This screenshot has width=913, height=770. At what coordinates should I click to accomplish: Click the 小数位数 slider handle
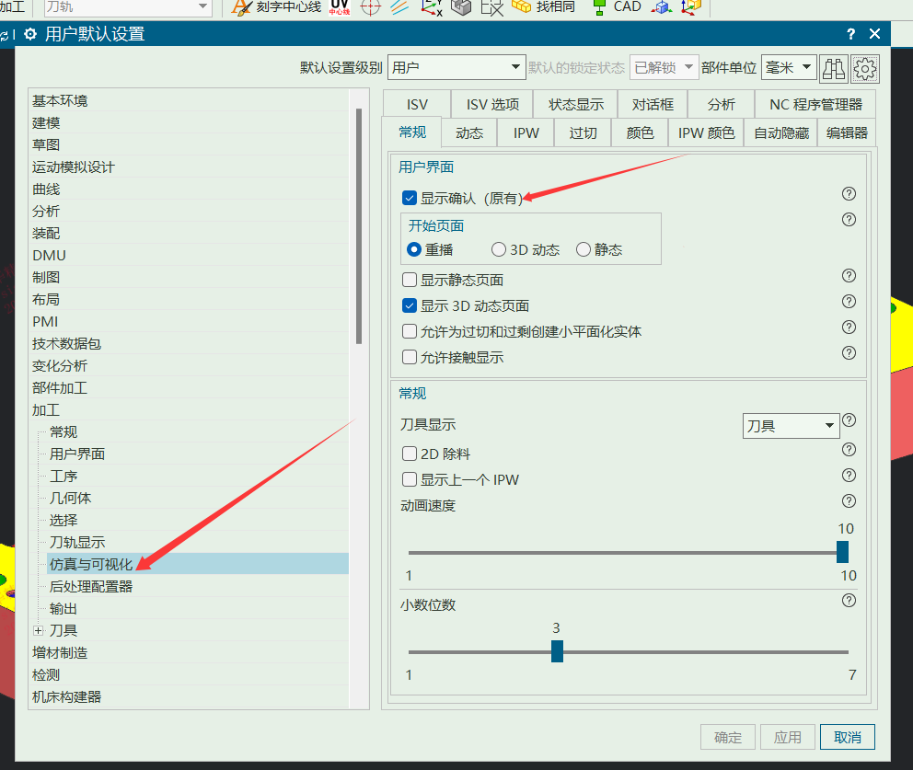[x=557, y=651]
